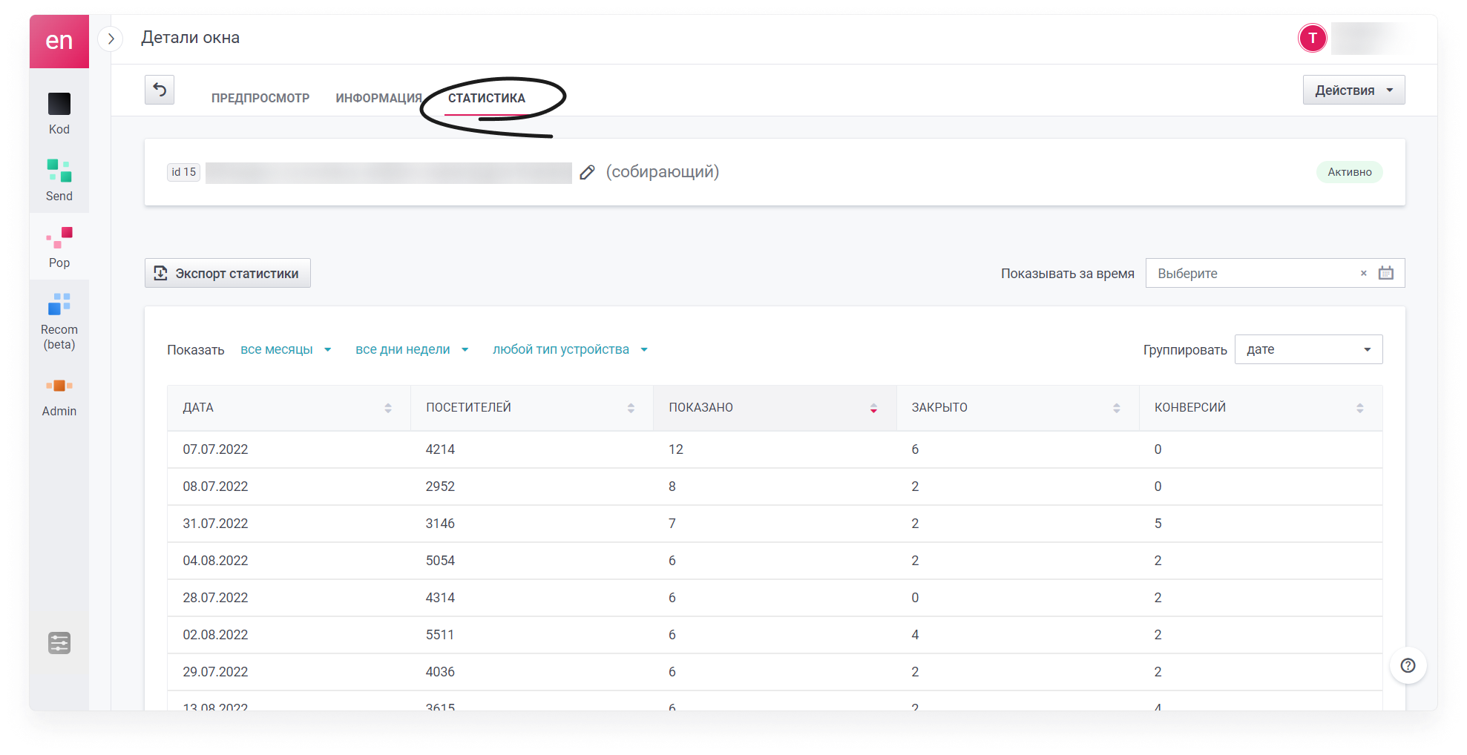
Task: Click the back arrow button
Action: [160, 90]
